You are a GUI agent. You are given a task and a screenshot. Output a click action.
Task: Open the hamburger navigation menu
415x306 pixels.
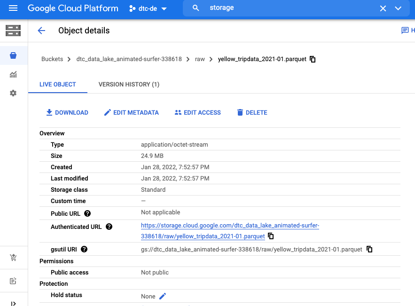point(13,8)
